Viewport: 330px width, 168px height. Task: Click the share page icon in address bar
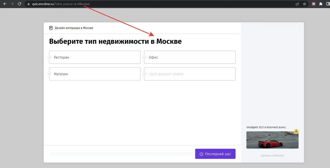297,4
